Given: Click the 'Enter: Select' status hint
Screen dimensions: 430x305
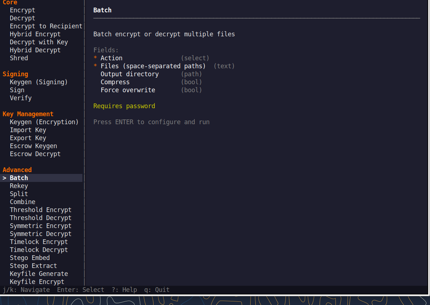Looking at the screenshot, I should [x=81, y=290].
